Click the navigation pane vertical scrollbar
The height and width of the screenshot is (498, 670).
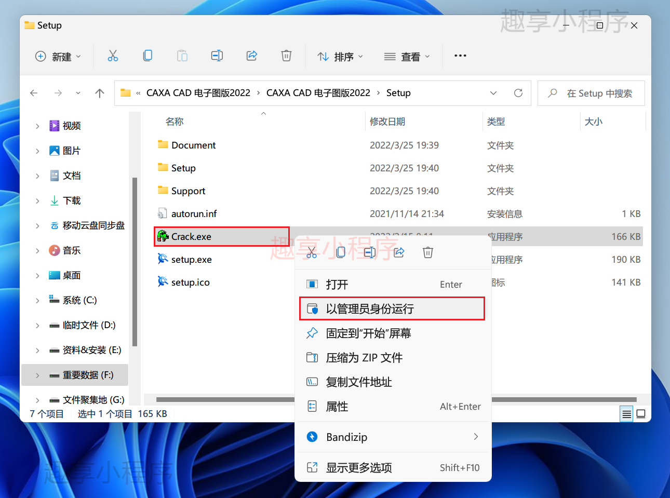coord(135,262)
